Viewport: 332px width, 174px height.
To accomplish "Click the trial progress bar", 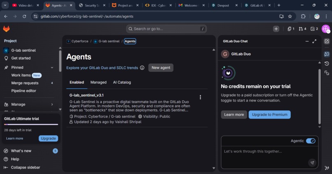I will coord(31,124).
